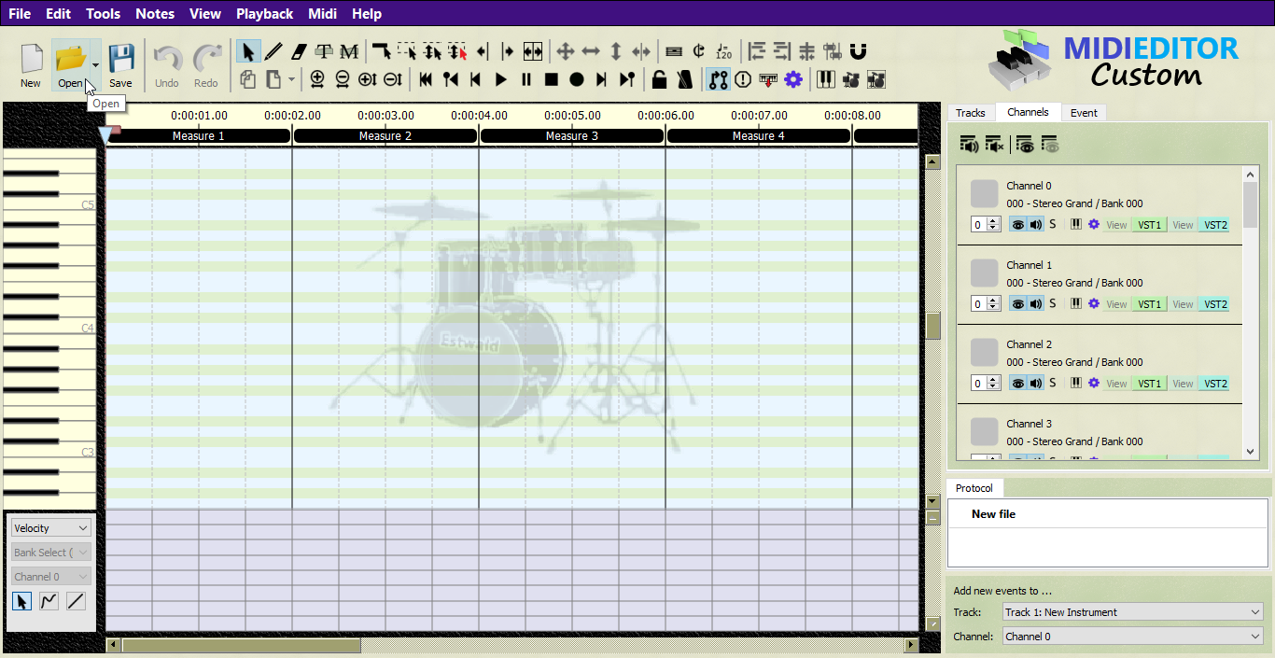Click the move all directions tool
1275x658 pixels.
566,51
